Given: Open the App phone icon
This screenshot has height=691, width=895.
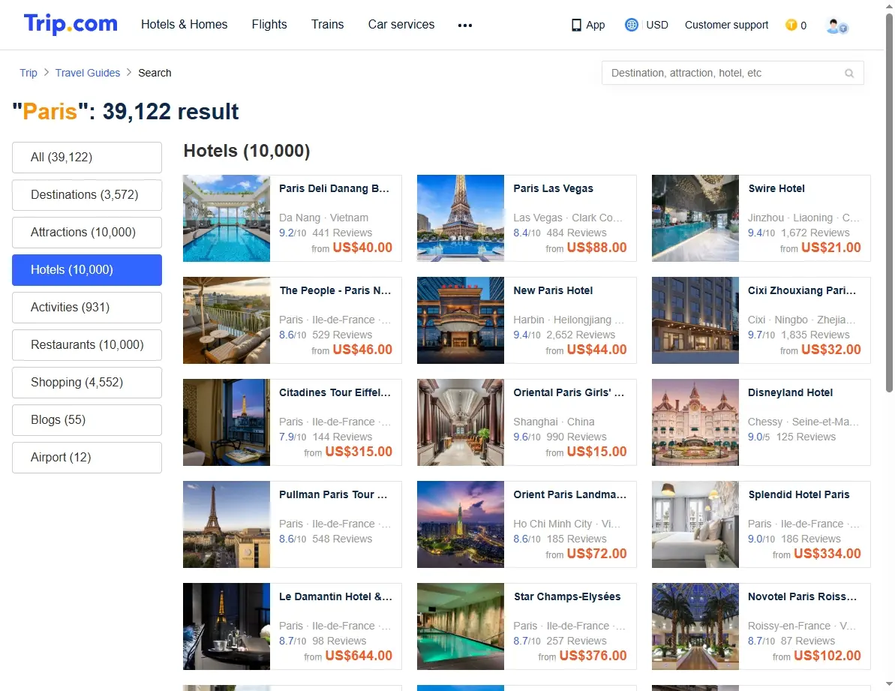Looking at the screenshot, I should [576, 25].
